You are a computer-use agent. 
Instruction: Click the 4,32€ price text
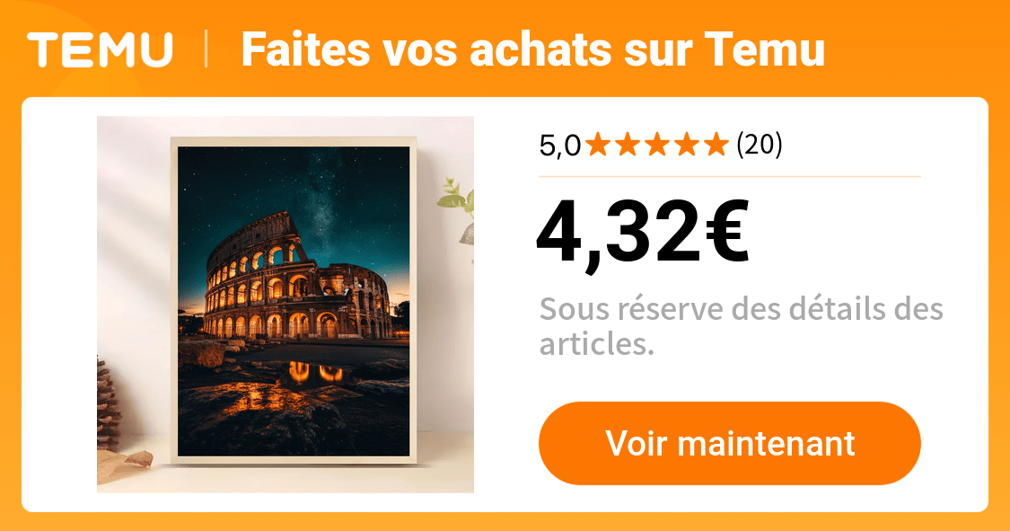(643, 231)
